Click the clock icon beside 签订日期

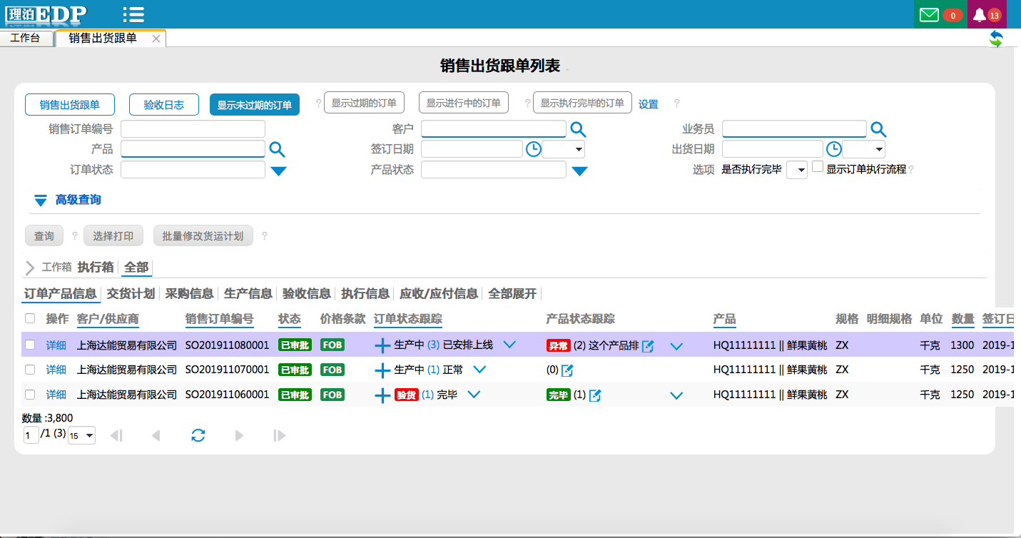[533, 149]
